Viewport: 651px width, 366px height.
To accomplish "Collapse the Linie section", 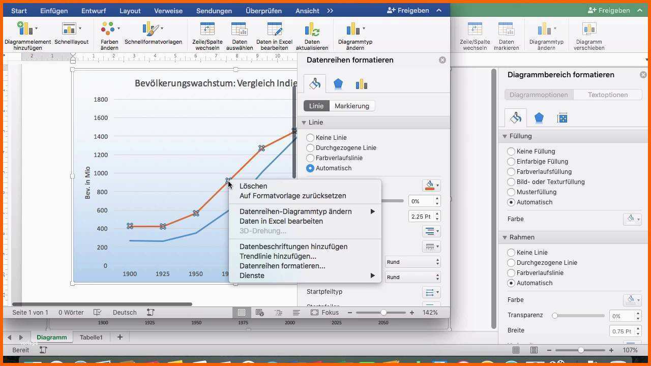I will pyautogui.click(x=304, y=123).
